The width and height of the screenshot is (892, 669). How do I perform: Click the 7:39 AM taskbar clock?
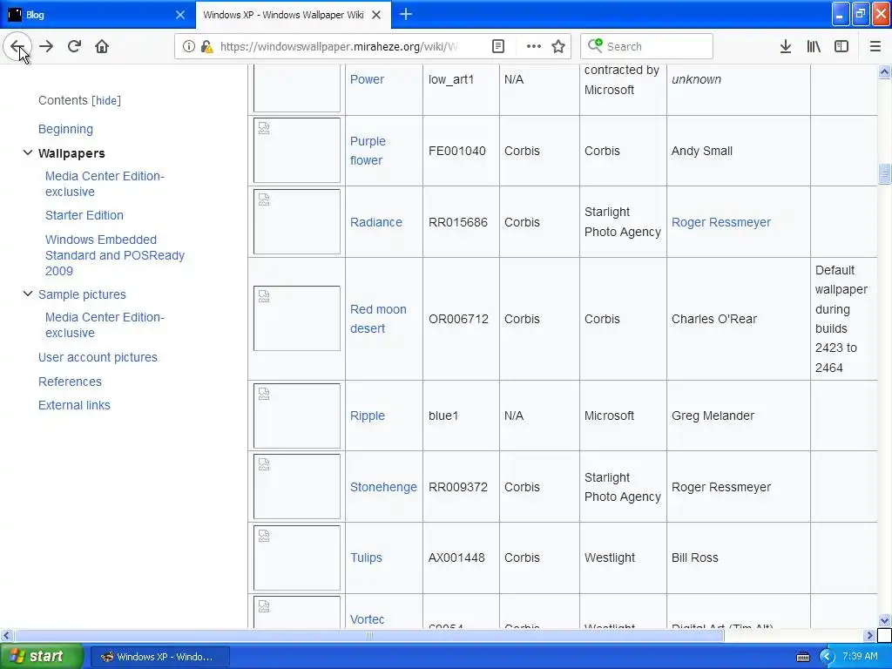(x=860, y=656)
